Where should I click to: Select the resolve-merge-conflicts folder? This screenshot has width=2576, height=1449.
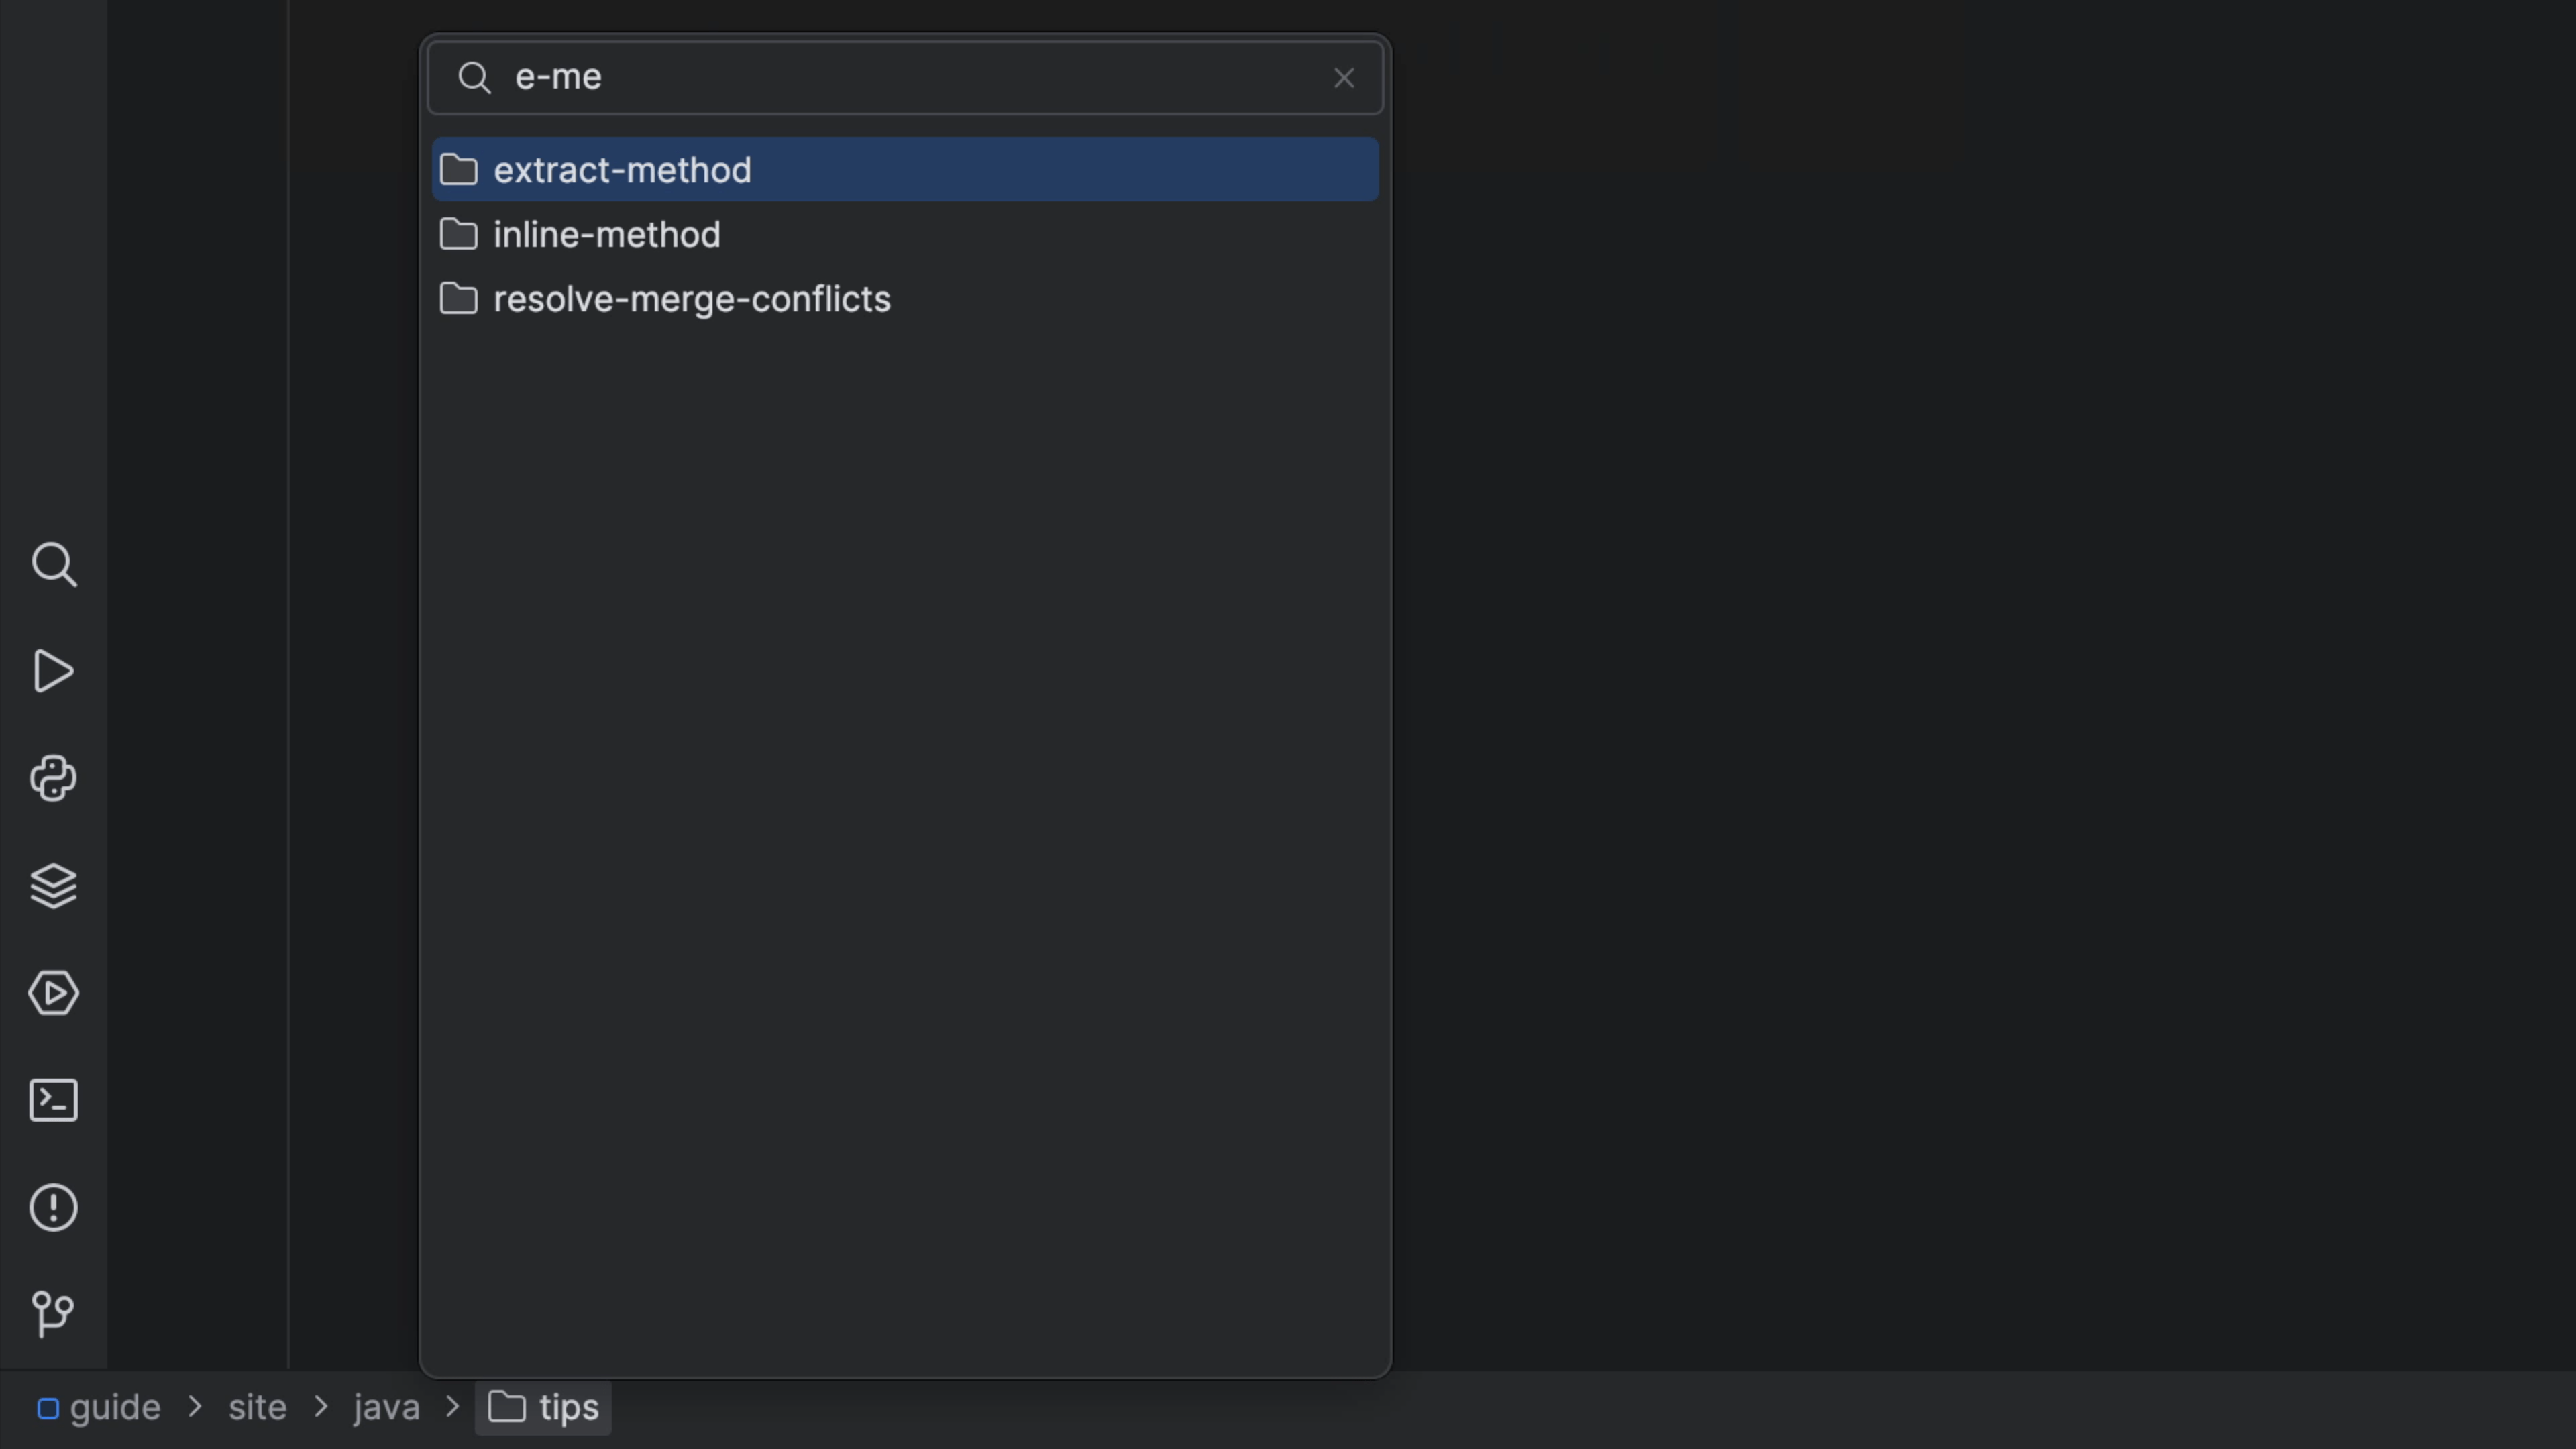click(x=691, y=299)
